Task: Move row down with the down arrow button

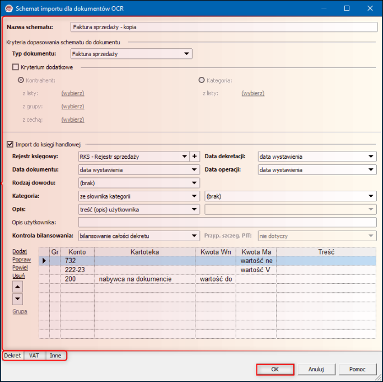Action: tap(17, 299)
